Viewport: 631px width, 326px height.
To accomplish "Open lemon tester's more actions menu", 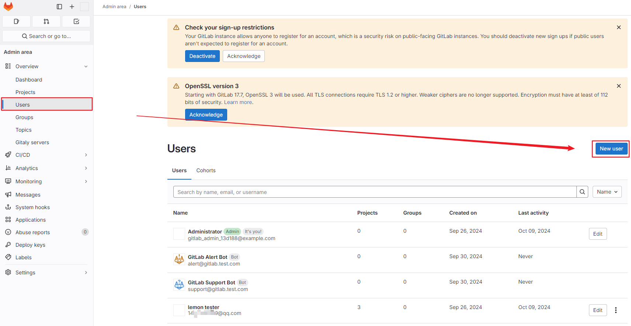I will 616,310.
